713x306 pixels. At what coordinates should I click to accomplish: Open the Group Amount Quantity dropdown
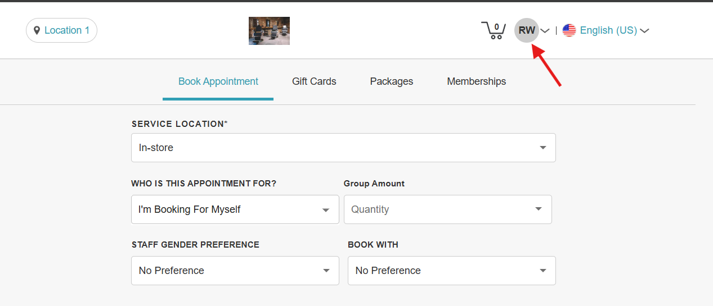448,209
